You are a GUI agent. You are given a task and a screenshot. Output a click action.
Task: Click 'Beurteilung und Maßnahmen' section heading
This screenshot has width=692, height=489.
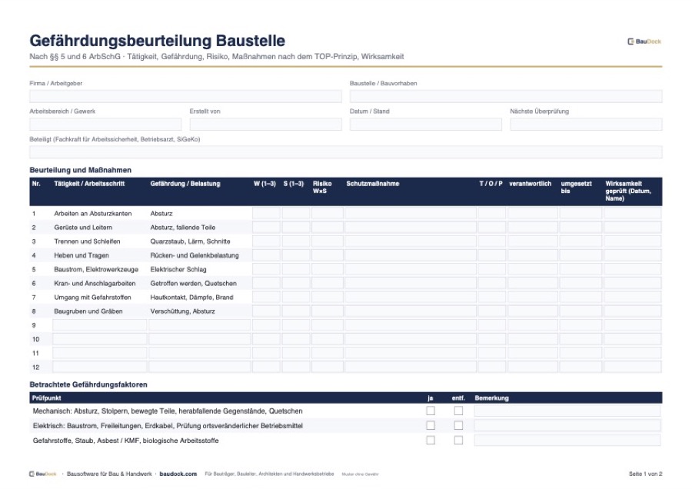coord(80,170)
